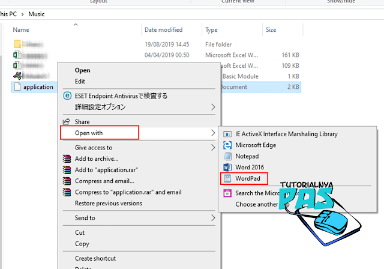Open file with WordPad

pos(248,178)
